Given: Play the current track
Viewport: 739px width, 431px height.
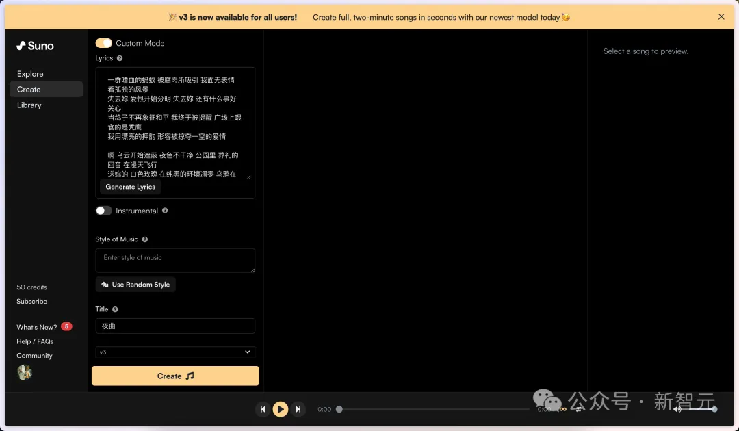Looking at the screenshot, I should coord(281,409).
